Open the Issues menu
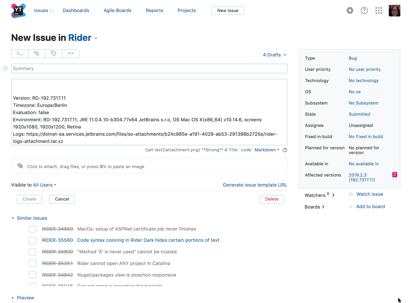 click(41, 11)
